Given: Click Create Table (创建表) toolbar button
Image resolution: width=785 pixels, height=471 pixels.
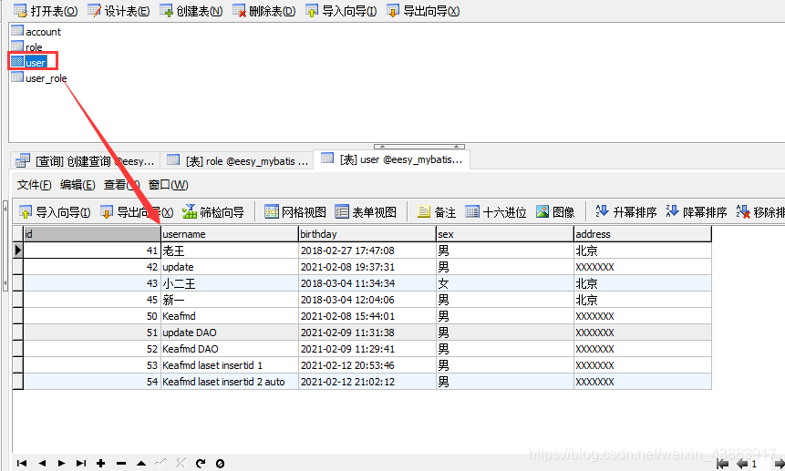Looking at the screenshot, I should (191, 11).
